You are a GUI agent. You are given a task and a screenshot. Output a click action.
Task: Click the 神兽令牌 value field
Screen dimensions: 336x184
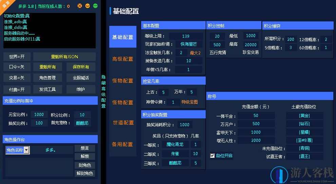click(x=173, y=102)
